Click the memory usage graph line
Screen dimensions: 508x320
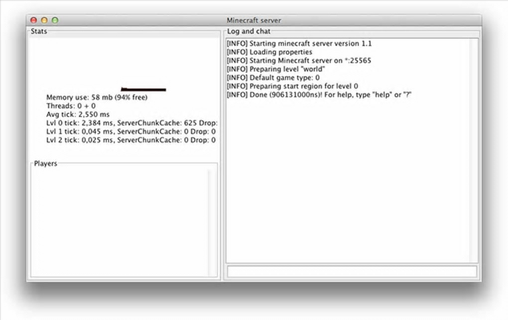143,90
